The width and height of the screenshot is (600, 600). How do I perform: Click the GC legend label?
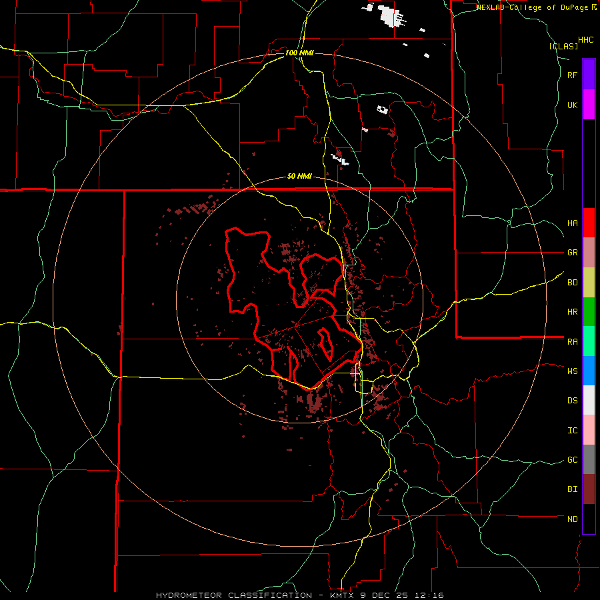pyautogui.click(x=572, y=459)
